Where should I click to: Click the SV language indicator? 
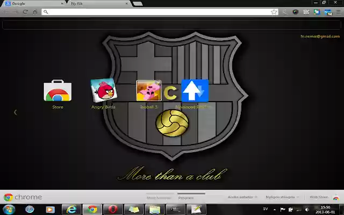pyautogui.click(x=266, y=209)
